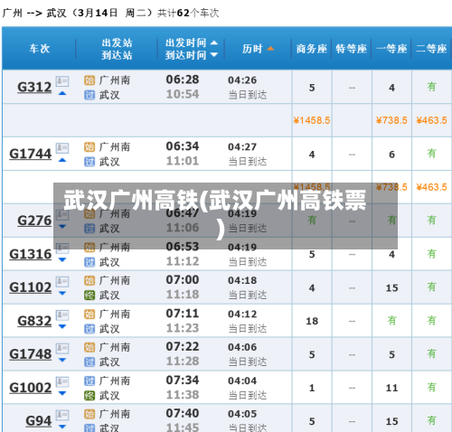Click ¥738.5 first-class price for G312

[391, 120]
